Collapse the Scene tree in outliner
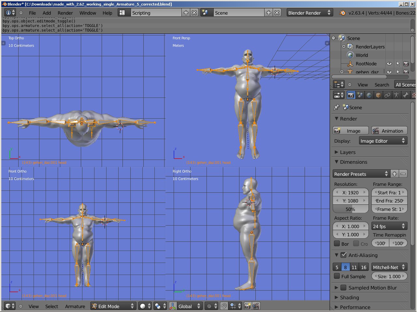This screenshot has height=312, width=417. tap(333, 38)
